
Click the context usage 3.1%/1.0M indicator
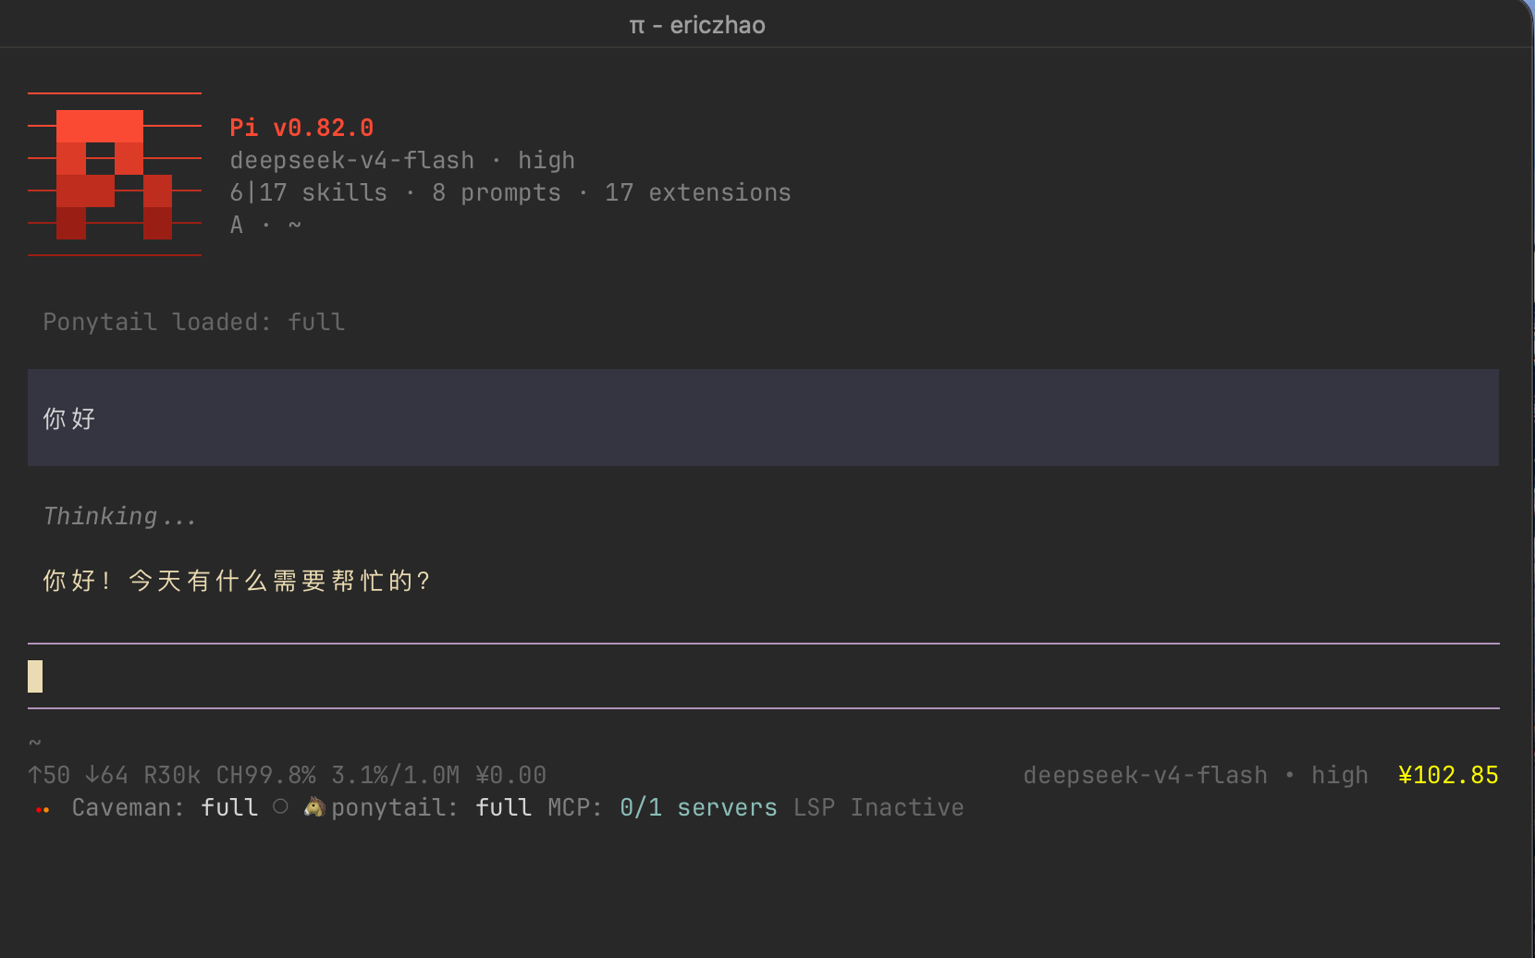[396, 775]
